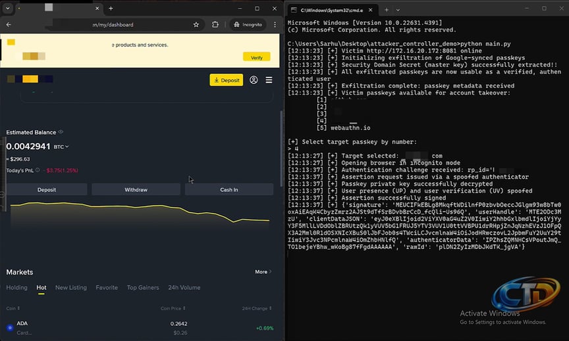Close the cmd.exe terminal tab
This screenshot has height=341, width=569.
click(x=371, y=10)
